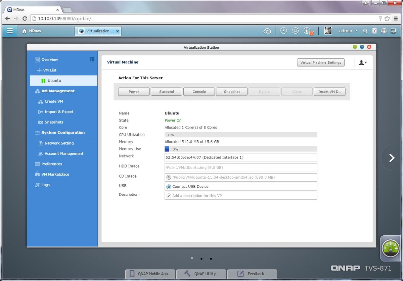403x281 pixels.
Task: Click the green Ubuntu VM status icon
Action: coord(43,81)
